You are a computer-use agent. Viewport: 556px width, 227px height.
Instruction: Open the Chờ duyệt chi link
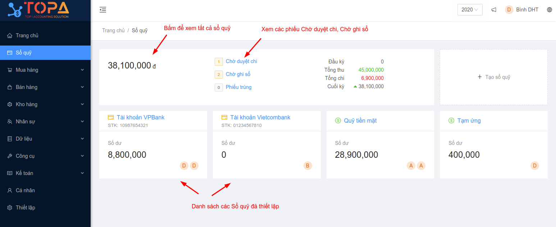click(241, 61)
